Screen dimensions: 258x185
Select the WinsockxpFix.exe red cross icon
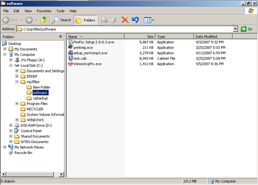(70, 64)
